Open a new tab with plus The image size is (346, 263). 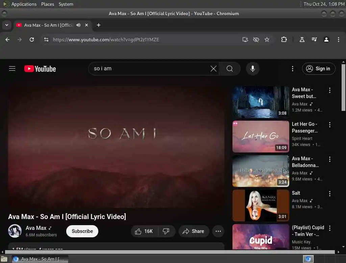point(99,25)
